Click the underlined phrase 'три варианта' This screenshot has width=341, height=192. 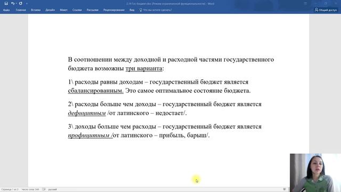tap(144, 68)
